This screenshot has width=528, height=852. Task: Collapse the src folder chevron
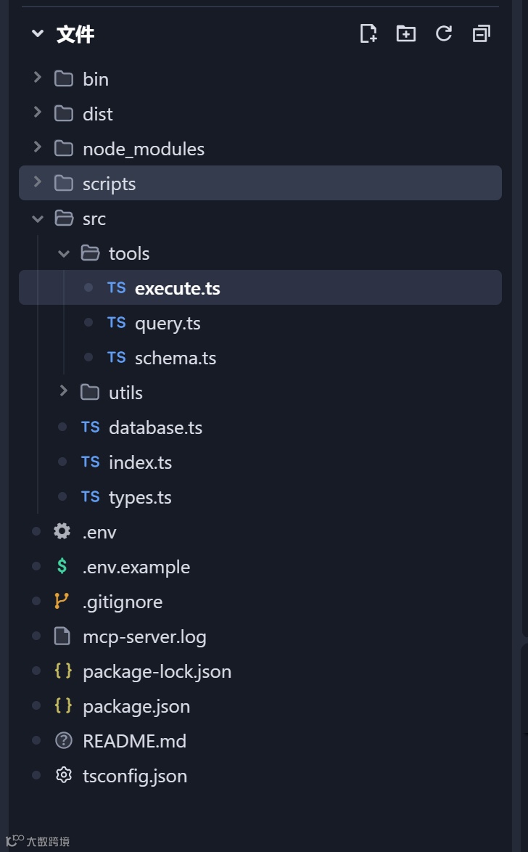tap(38, 218)
